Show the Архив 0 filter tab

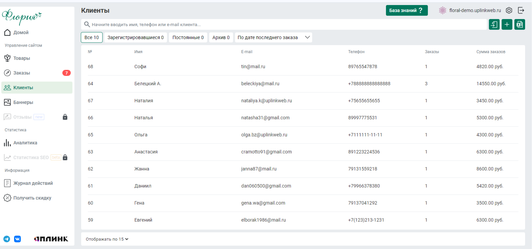(x=221, y=38)
